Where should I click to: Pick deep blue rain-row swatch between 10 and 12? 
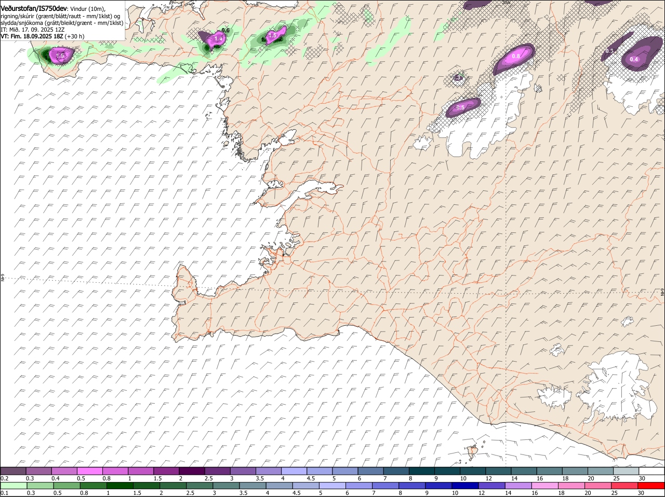point(466,486)
